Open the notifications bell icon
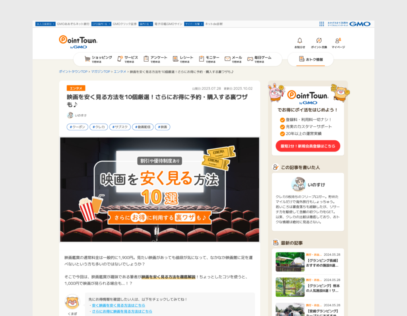This screenshot has width=407, height=316. click(300, 41)
